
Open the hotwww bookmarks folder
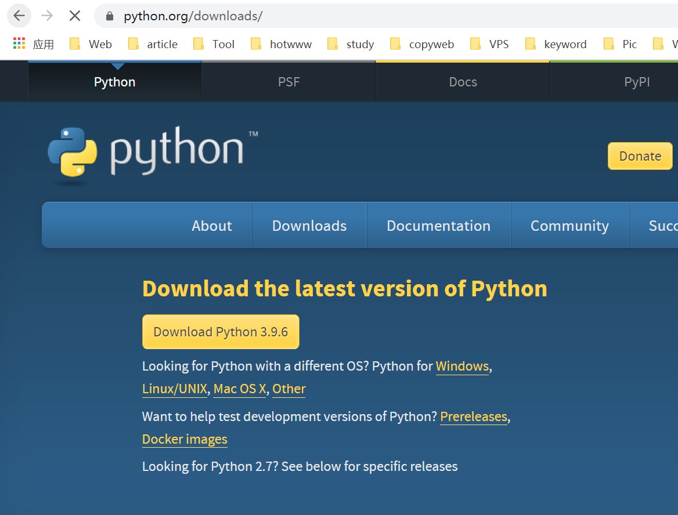[281, 44]
